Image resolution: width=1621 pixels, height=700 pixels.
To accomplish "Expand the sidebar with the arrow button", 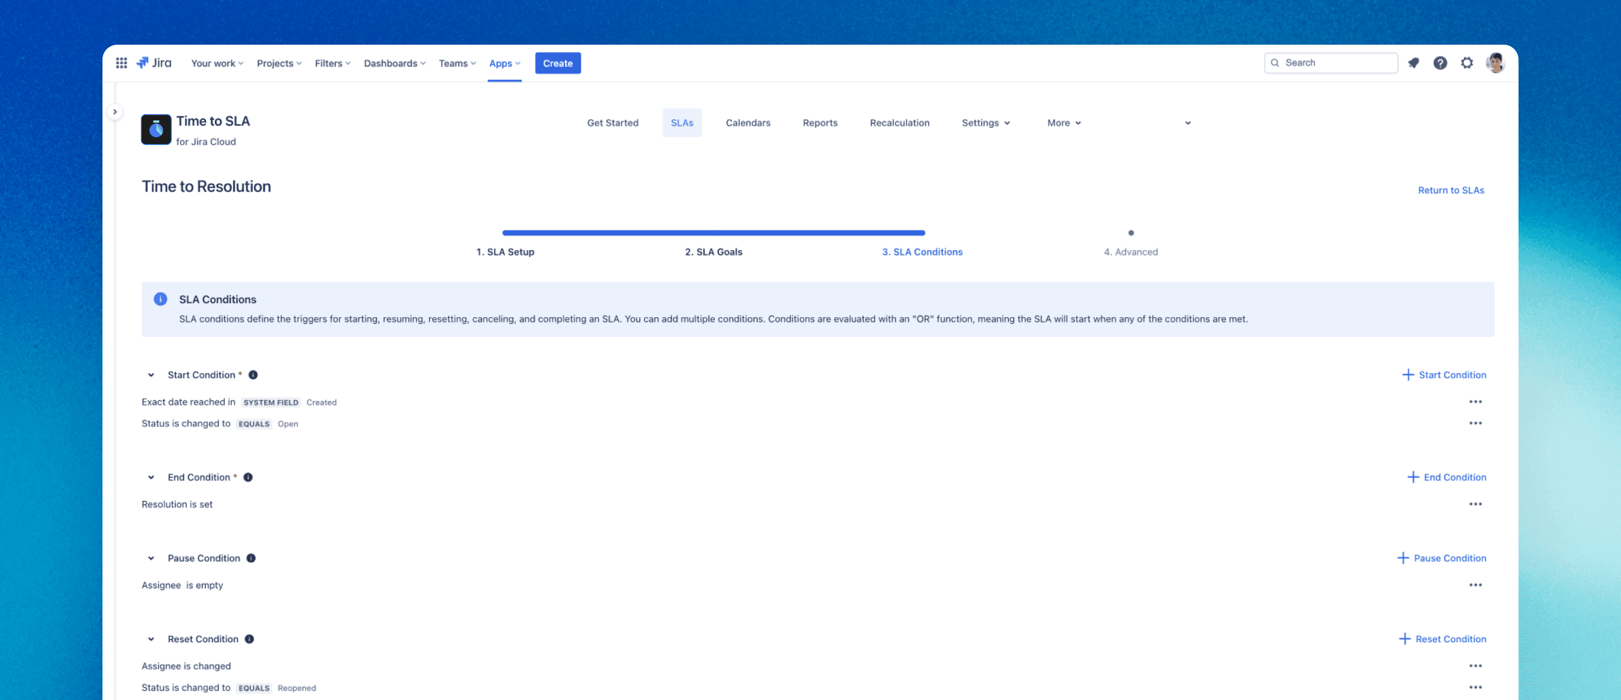I will (114, 112).
